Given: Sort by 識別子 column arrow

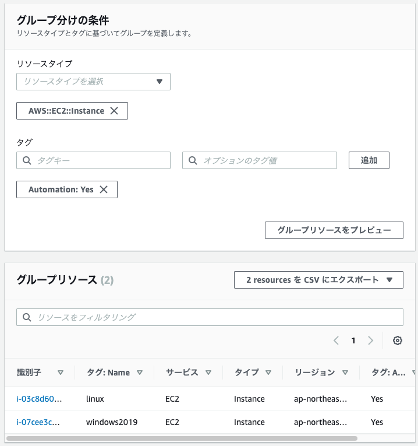Looking at the screenshot, I should (x=60, y=373).
